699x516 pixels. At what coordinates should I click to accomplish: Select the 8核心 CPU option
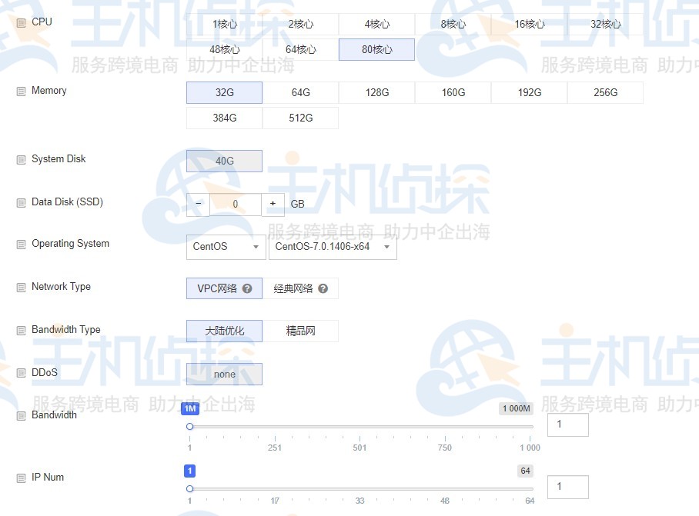453,24
